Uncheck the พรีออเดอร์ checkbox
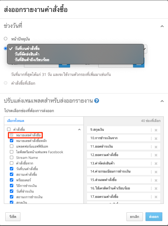Image resolution: width=168 pixels, height=226 pixels. (x=12, y=180)
